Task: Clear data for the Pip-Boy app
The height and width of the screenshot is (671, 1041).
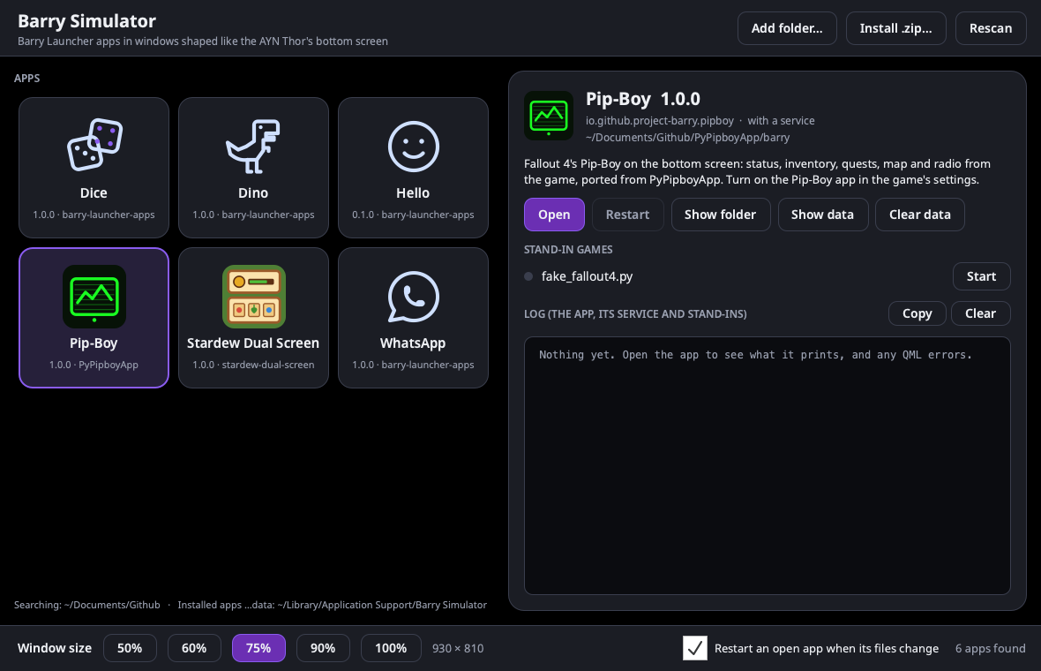Action: click(x=919, y=215)
